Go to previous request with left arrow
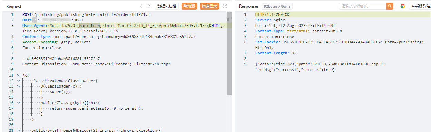The image size is (431, 132). [141, 6]
